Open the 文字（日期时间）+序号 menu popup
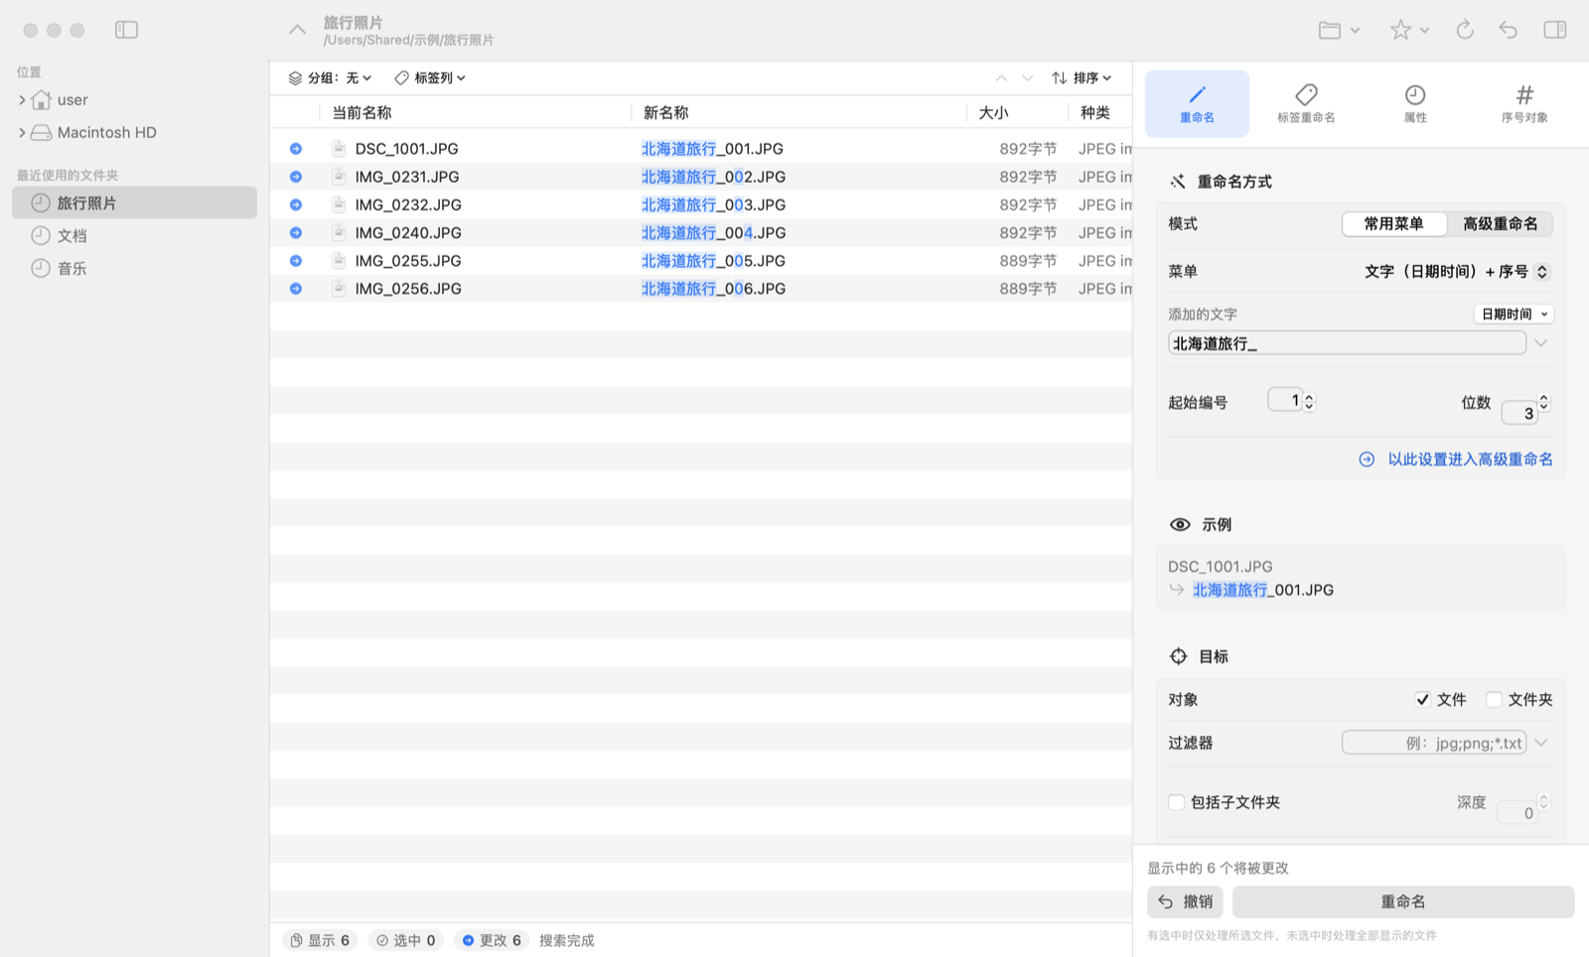Viewport: 1589px width, 957px height. point(1456,271)
